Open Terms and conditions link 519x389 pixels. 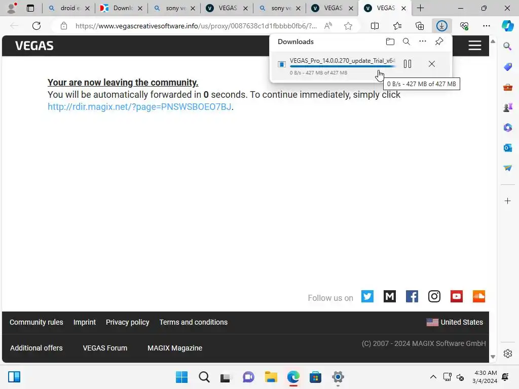point(193,322)
